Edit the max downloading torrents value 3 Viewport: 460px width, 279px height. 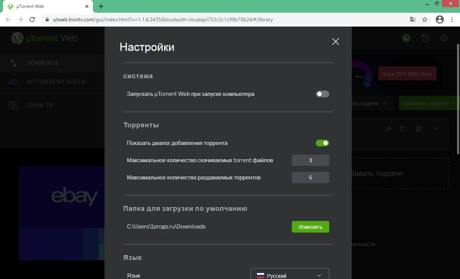point(311,160)
